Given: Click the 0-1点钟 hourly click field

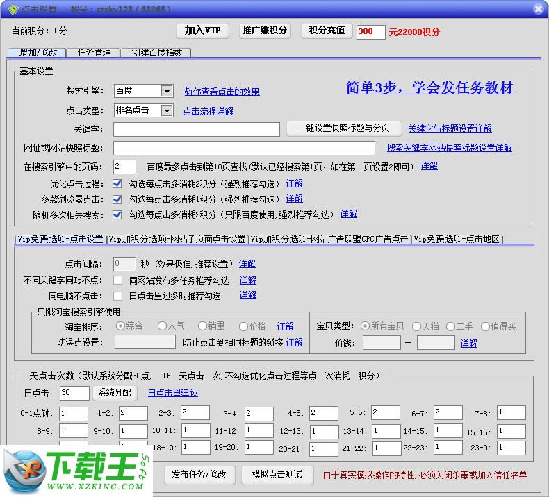Looking at the screenshot, I should point(74,414).
